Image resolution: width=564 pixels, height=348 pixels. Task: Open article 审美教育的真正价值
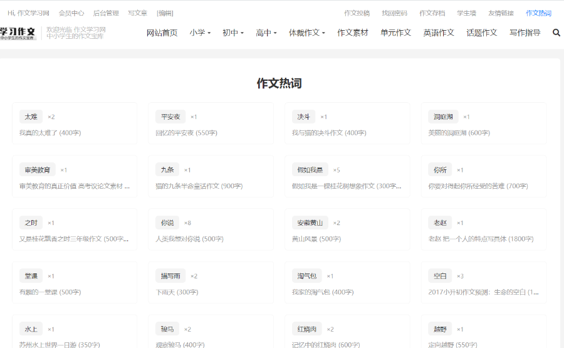click(75, 186)
